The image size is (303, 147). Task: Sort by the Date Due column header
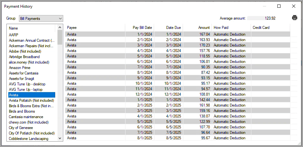click(x=169, y=28)
